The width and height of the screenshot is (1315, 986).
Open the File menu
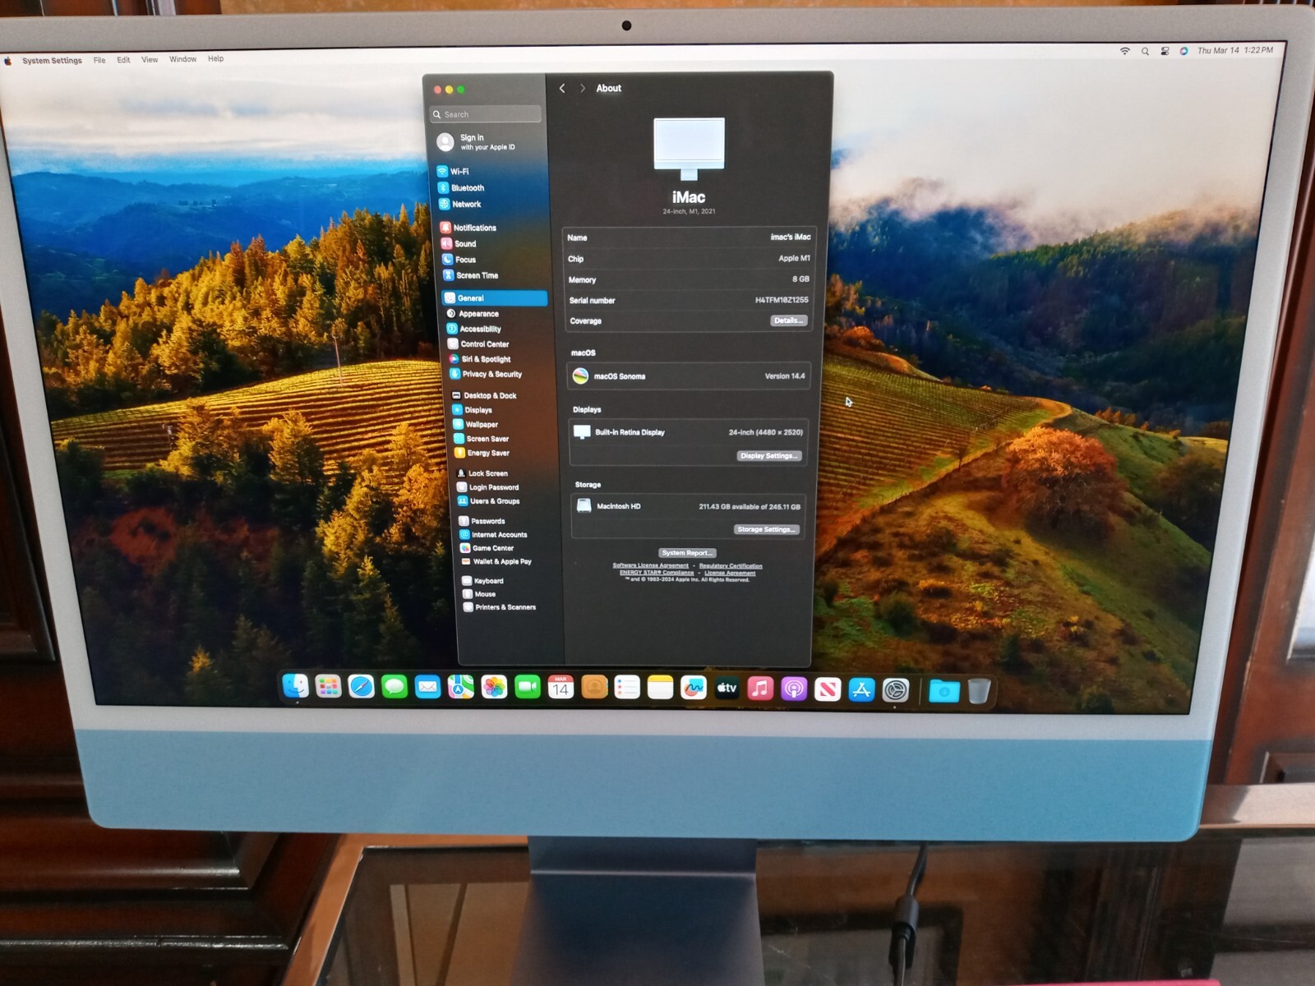point(99,60)
